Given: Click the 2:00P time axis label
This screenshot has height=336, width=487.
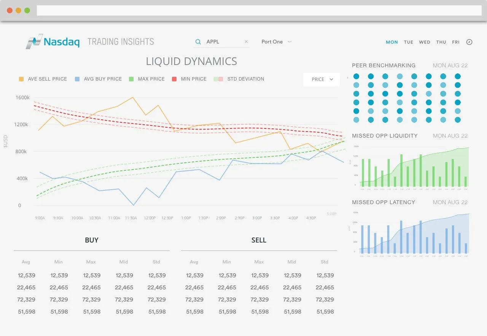Looking at the screenshot, I should [x=221, y=218].
